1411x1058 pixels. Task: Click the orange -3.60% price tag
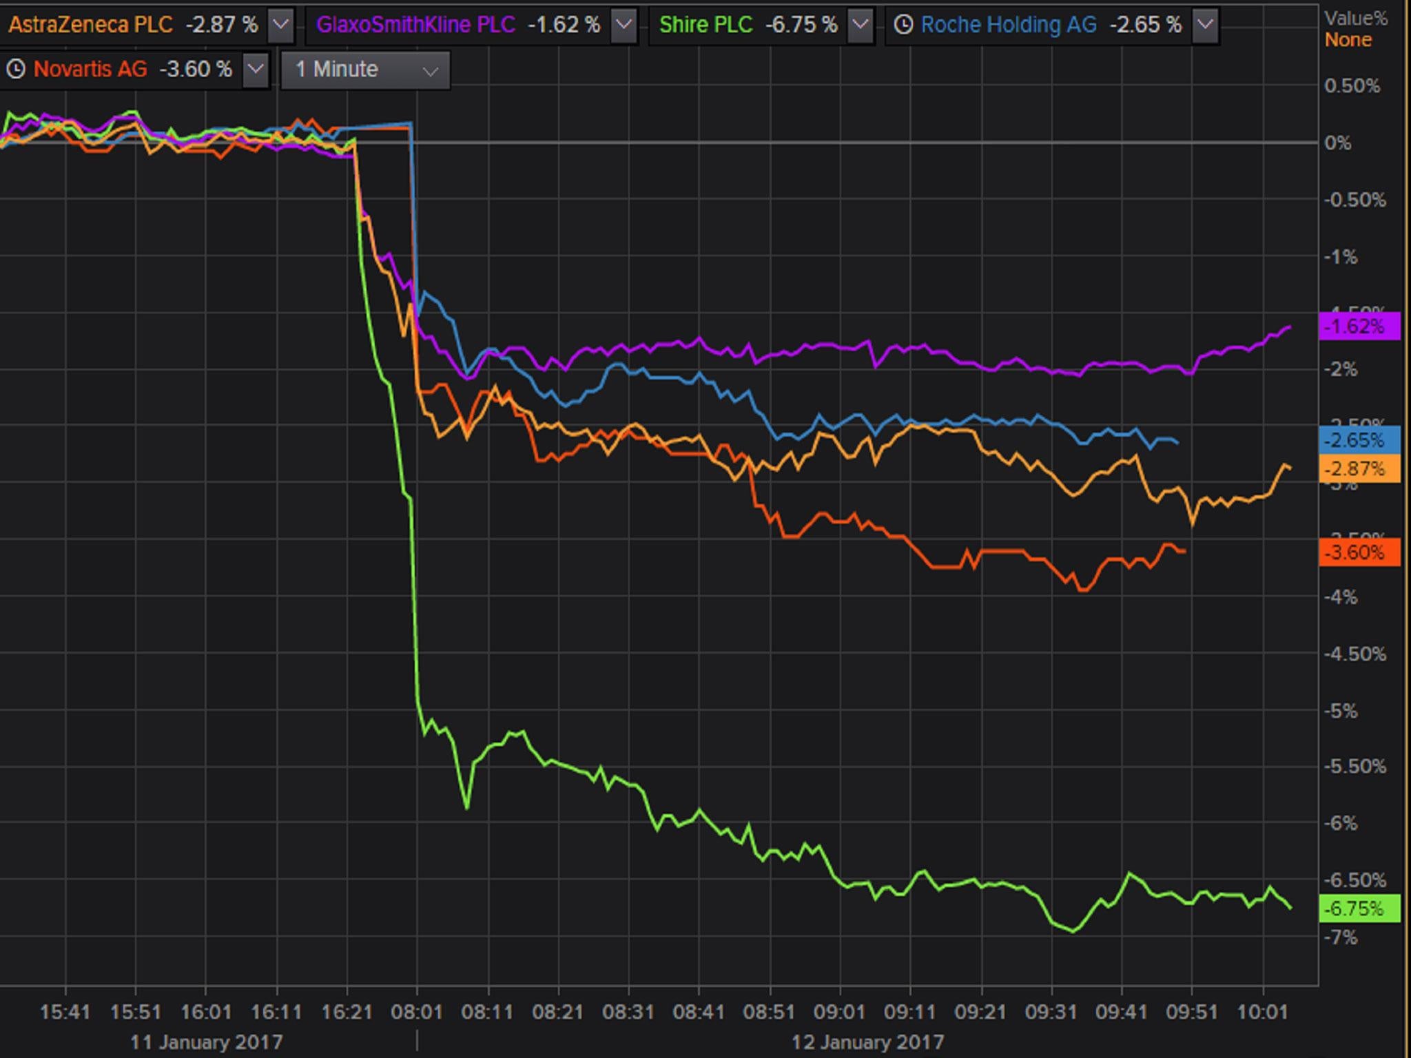click(x=1359, y=552)
